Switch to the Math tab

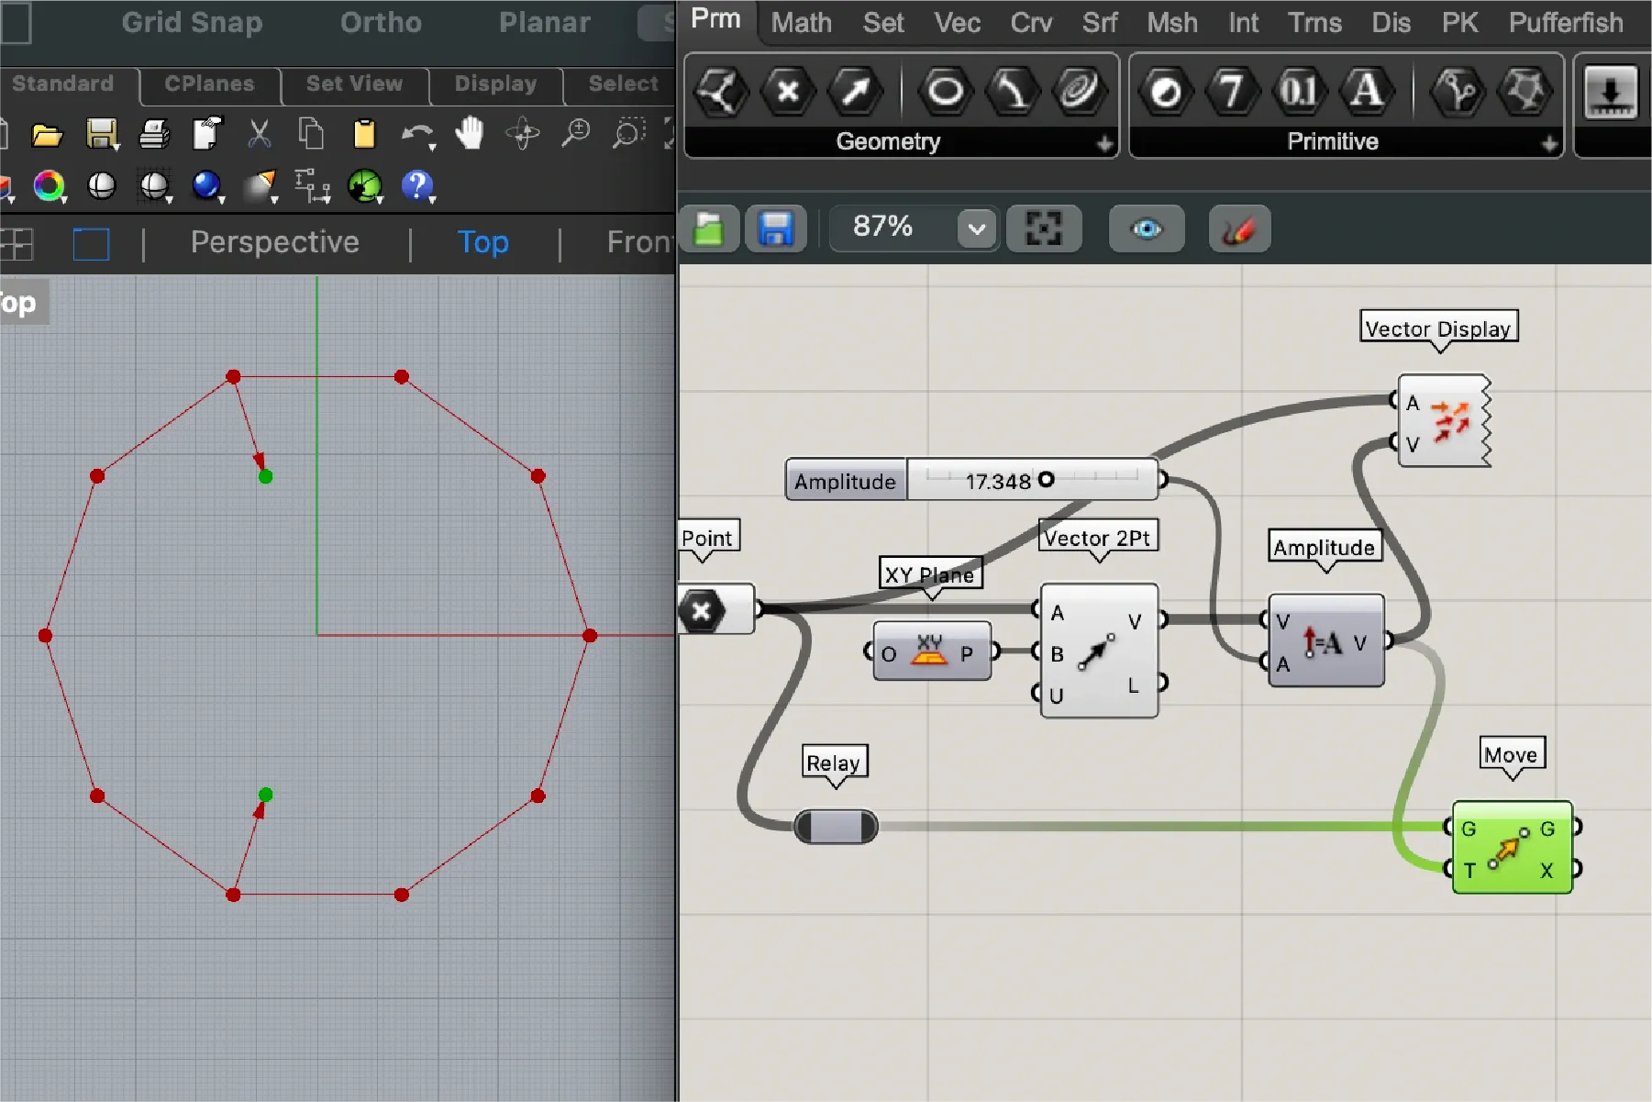(x=801, y=22)
